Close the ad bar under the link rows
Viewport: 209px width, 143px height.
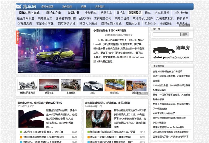[x=188, y=25]
